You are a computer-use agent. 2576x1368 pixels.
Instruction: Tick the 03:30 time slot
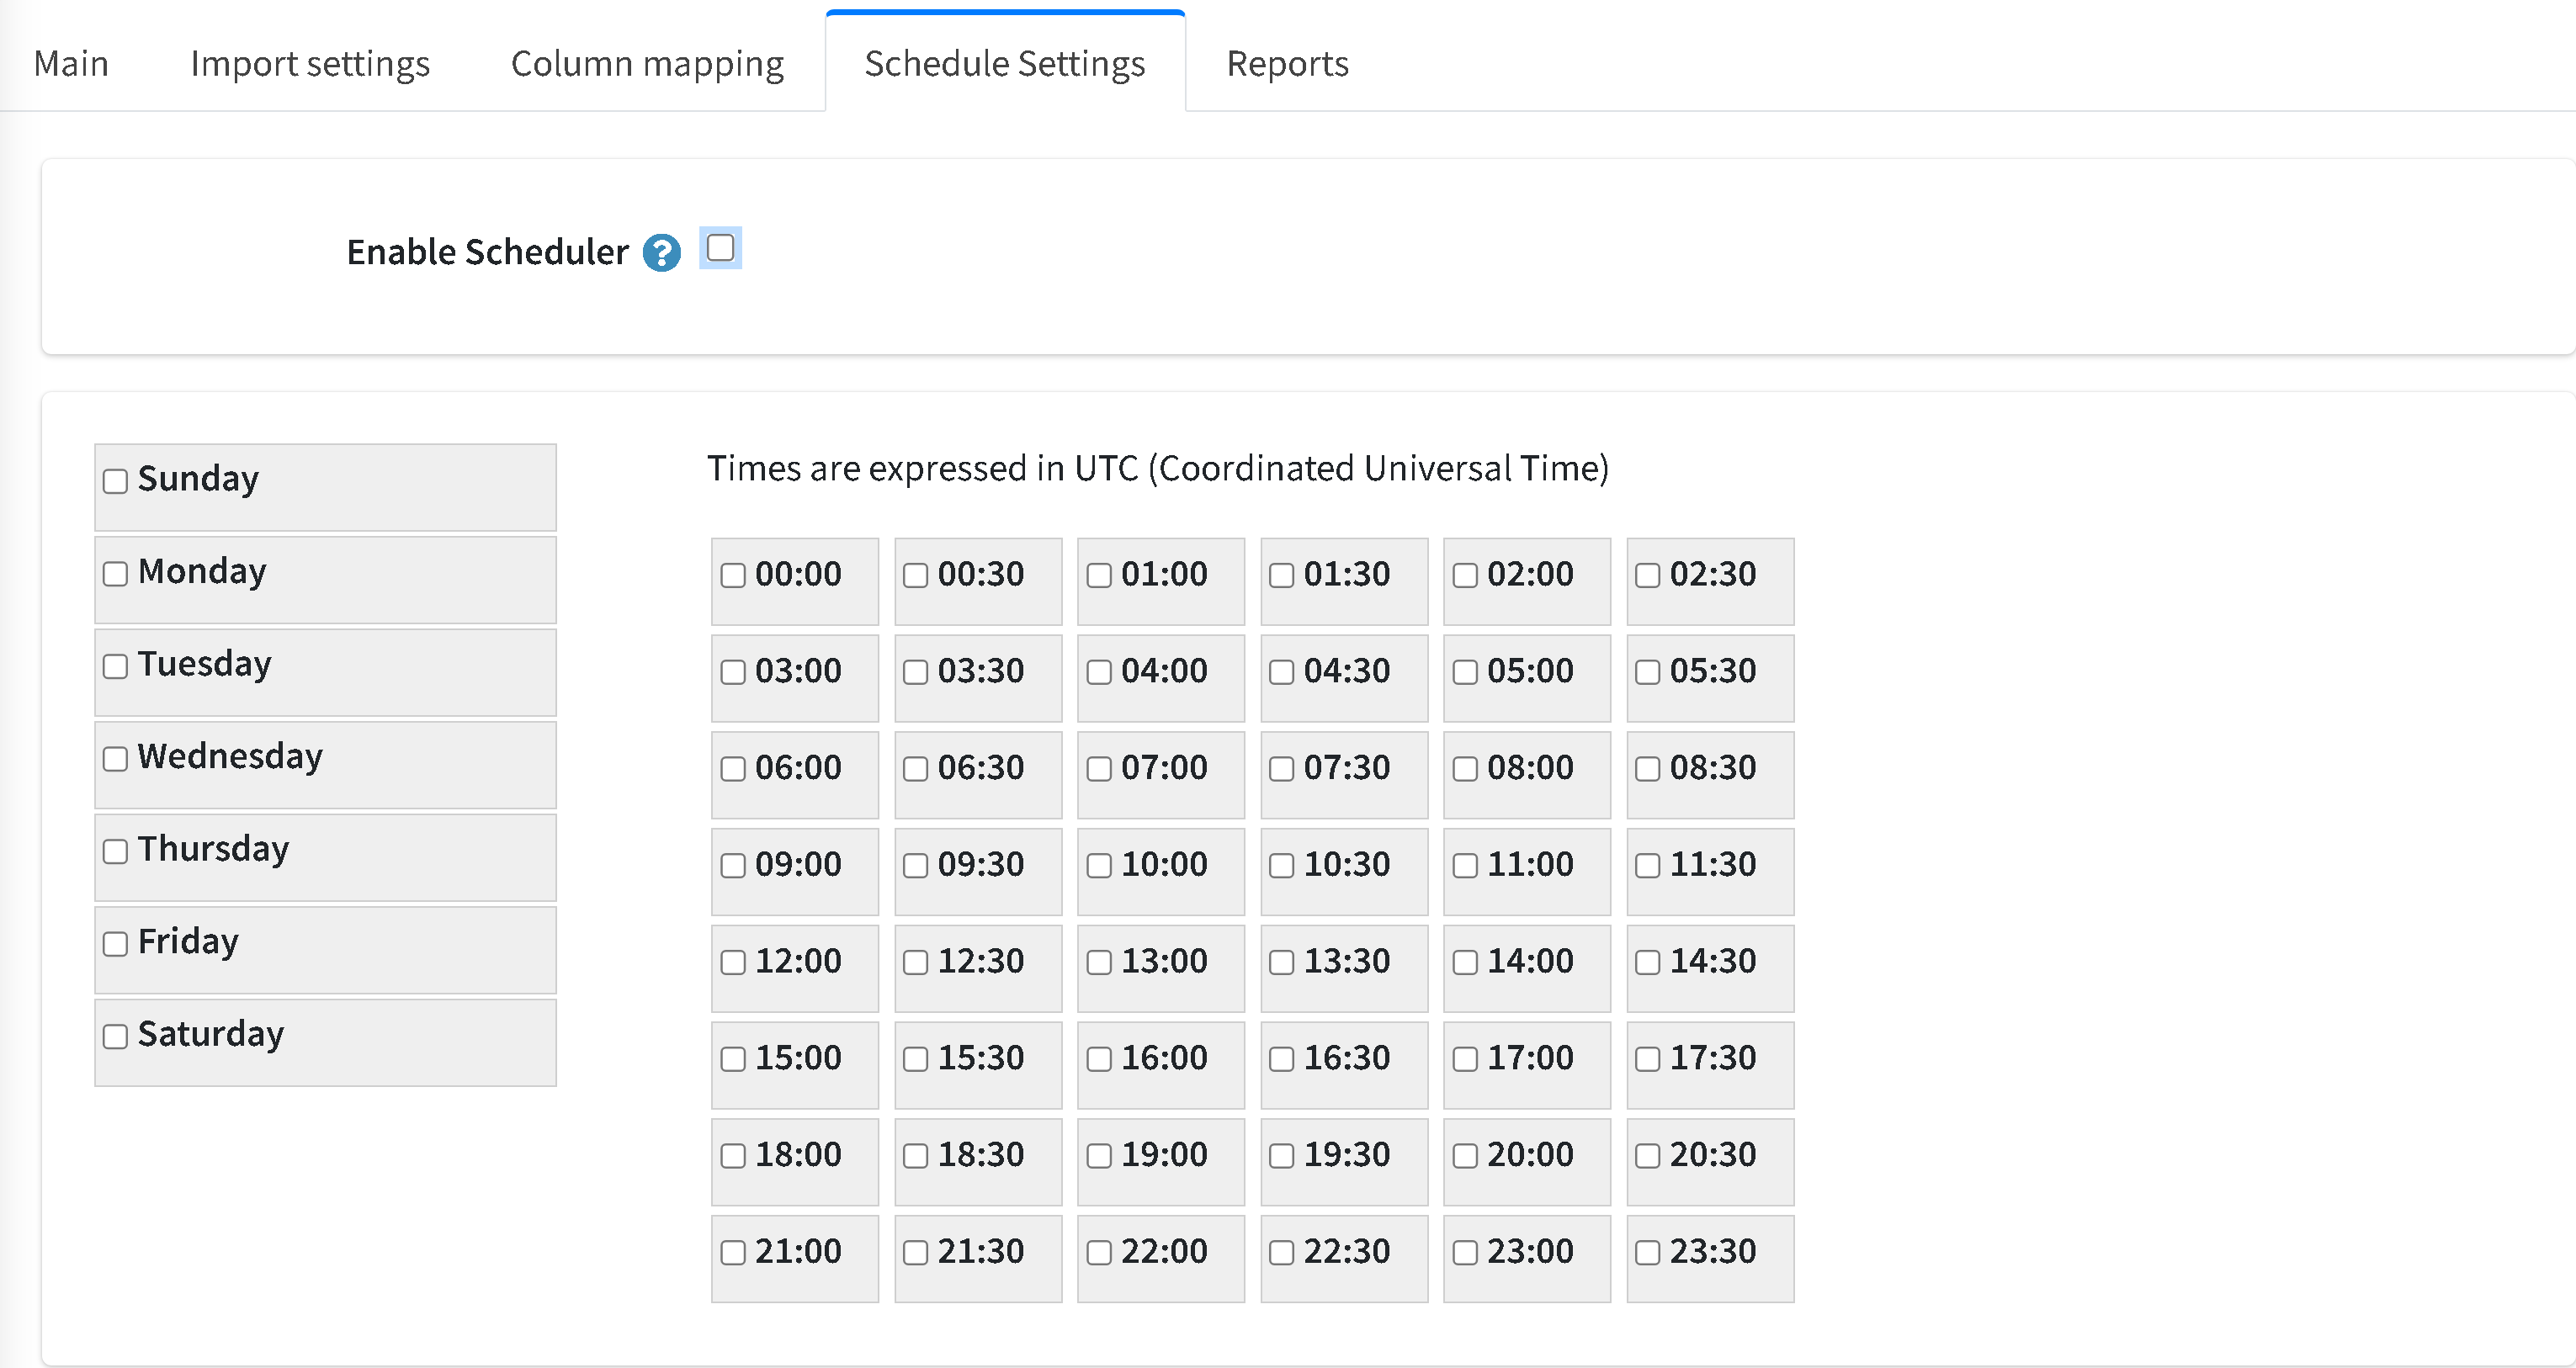click(916, 672)
